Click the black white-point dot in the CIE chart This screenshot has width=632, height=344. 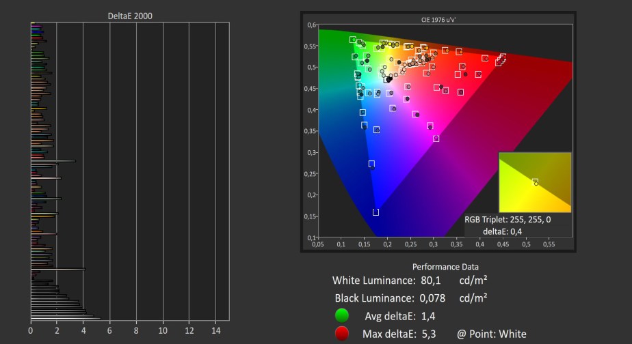tap(389, 79)
